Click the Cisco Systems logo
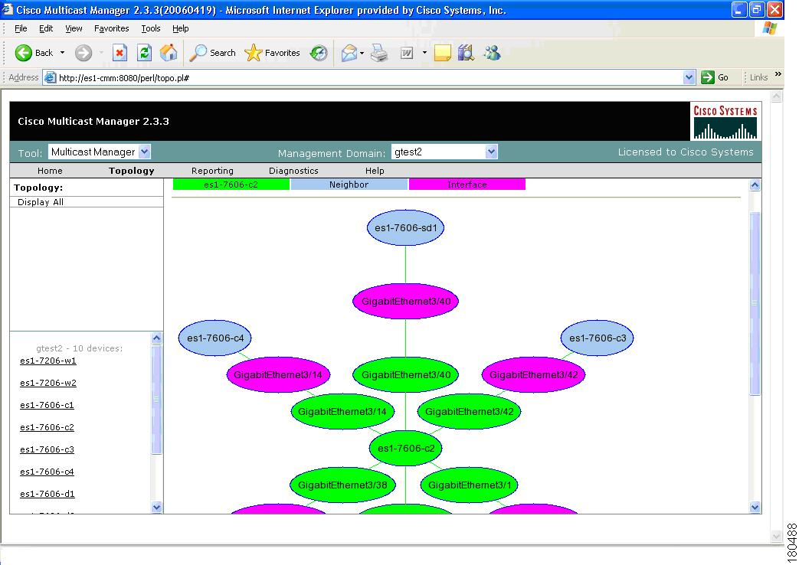Image resolution: width=799 pixels, height=565 pixels. [725, 121]
